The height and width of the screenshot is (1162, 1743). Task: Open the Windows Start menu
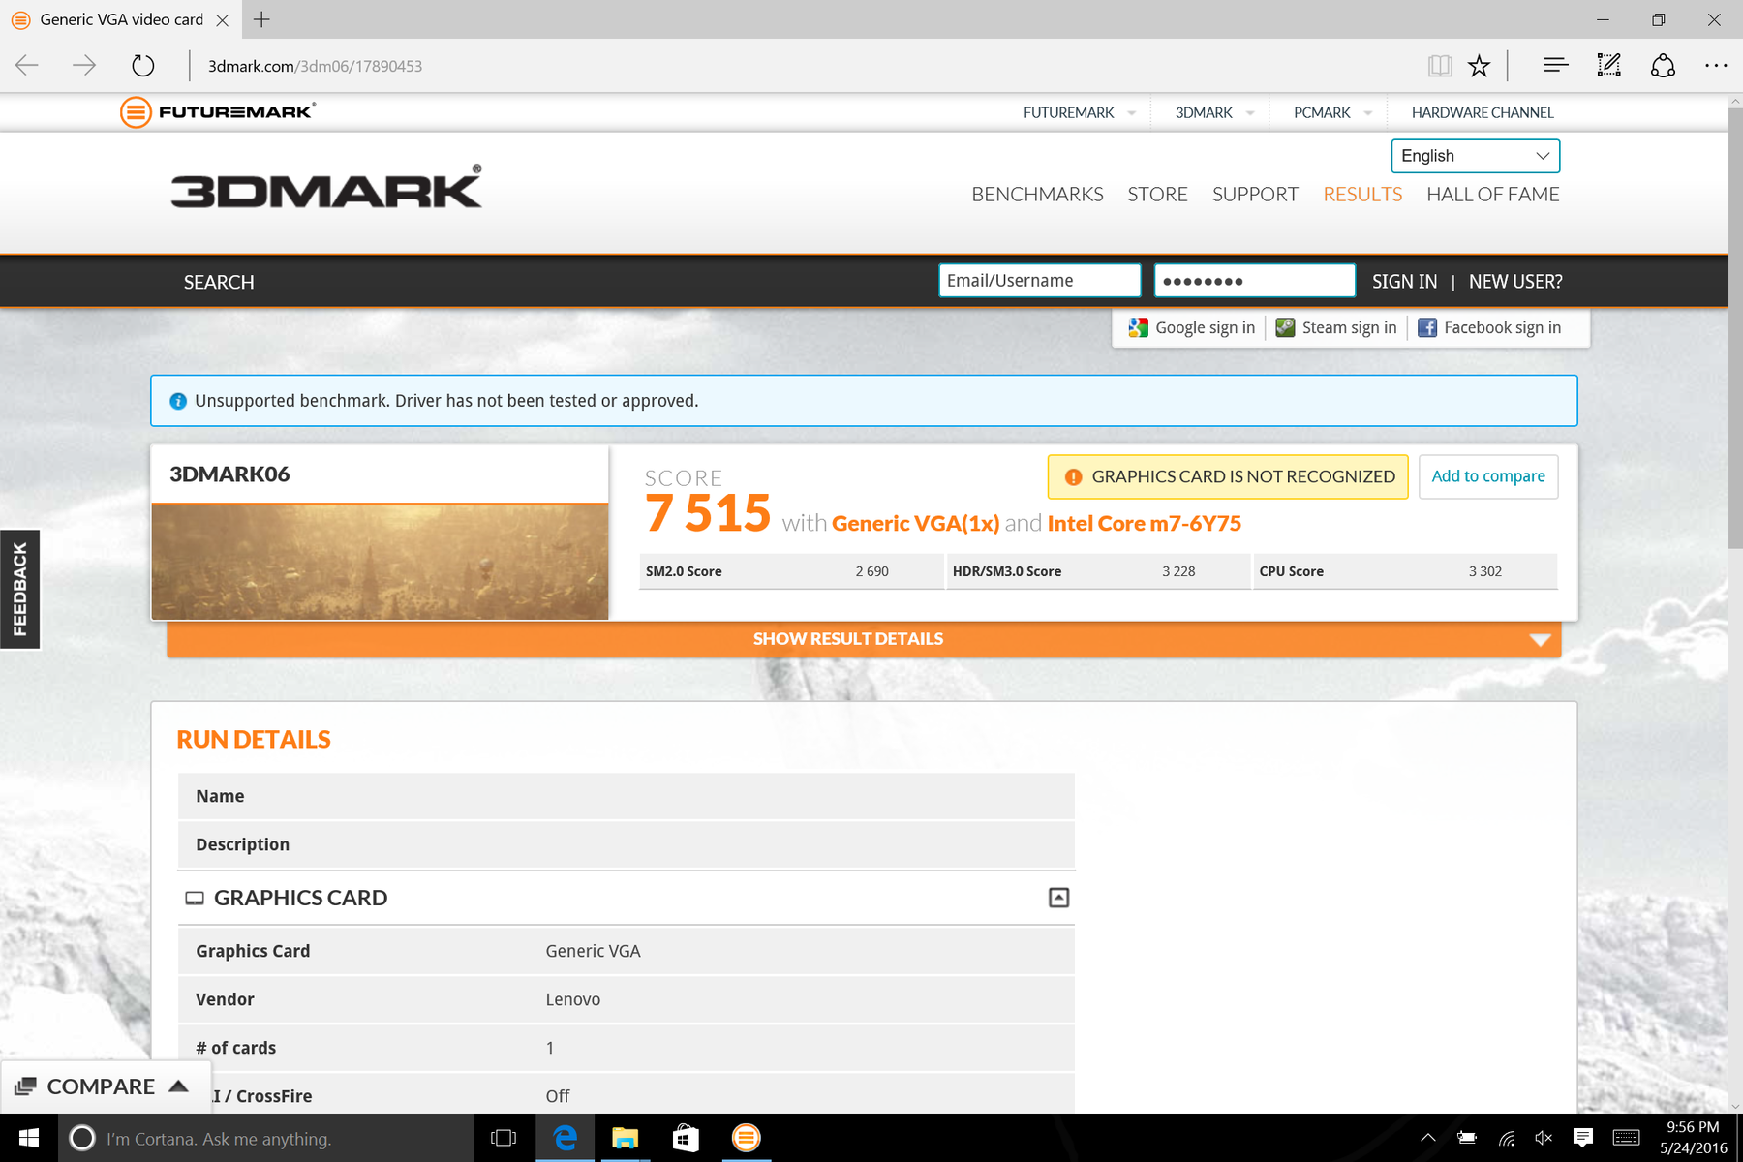click(x=29, y=1138)
